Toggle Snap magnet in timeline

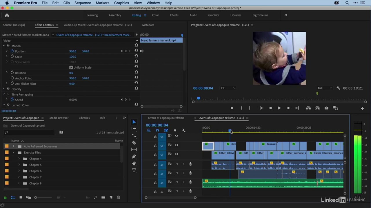click(x=157, y=131)
